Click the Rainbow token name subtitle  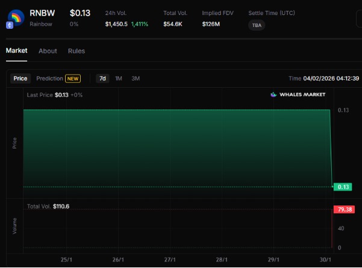[x=41, y=24]
